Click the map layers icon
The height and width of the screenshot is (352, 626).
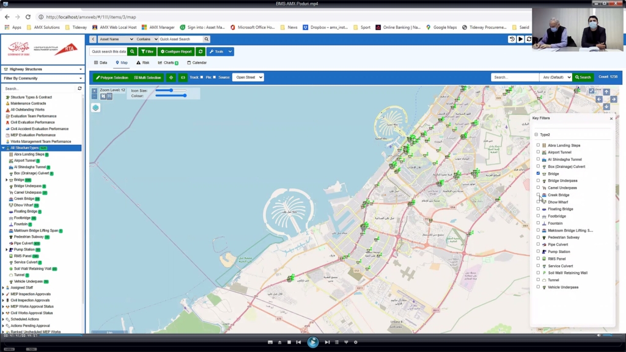95,108
